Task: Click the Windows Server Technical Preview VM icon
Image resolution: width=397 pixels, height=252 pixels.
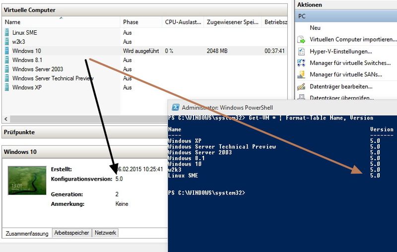Action: 7,78
